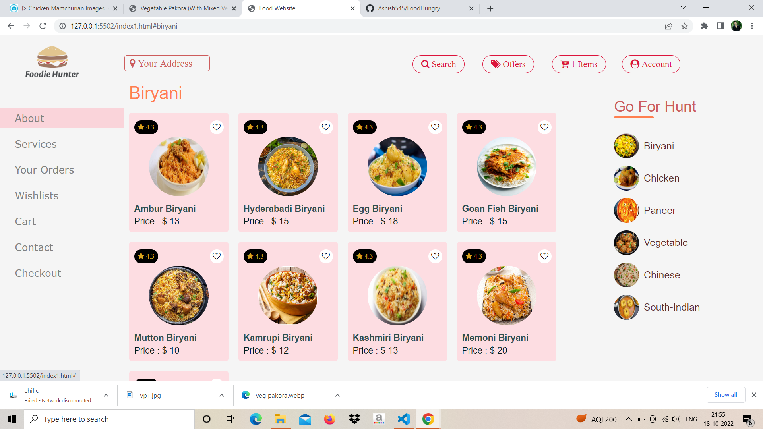Click the Paneer category image icon
Viewport: 763px width, 429px height.
(x=626, y=210)
